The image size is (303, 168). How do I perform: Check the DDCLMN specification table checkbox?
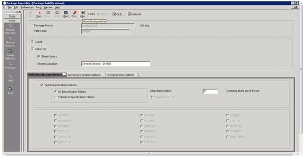click(x=56, y=131)
